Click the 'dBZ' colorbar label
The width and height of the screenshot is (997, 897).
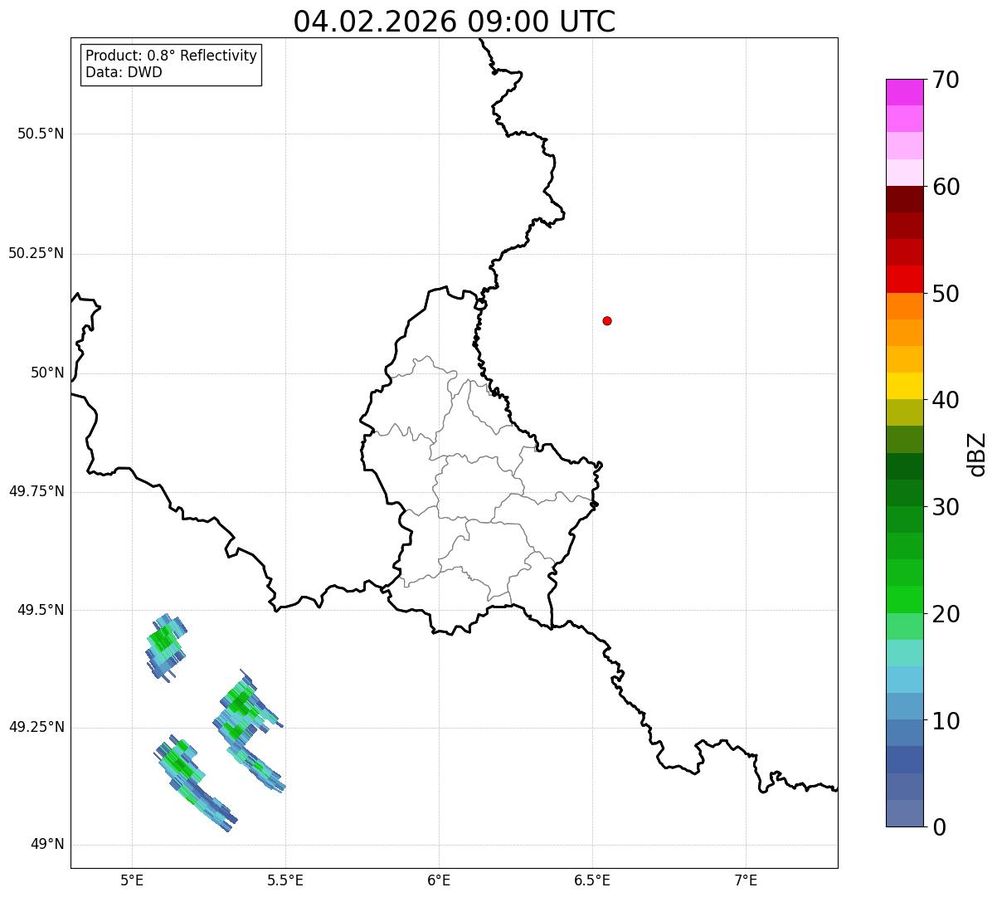click(x=977, y=454)
